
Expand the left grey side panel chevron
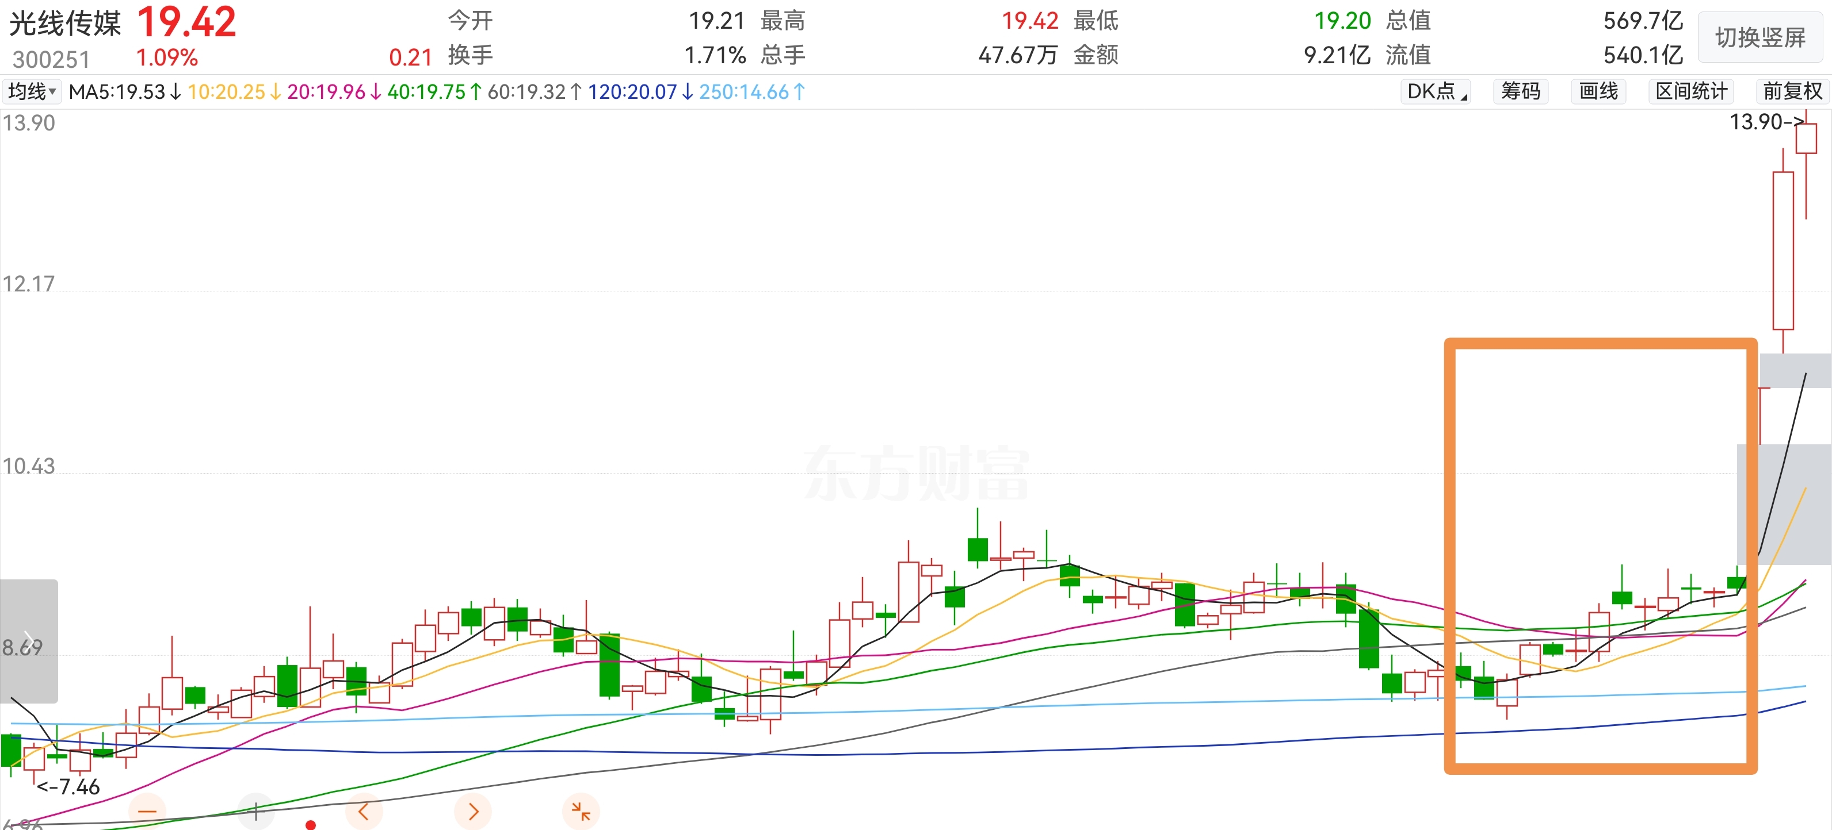28,641
